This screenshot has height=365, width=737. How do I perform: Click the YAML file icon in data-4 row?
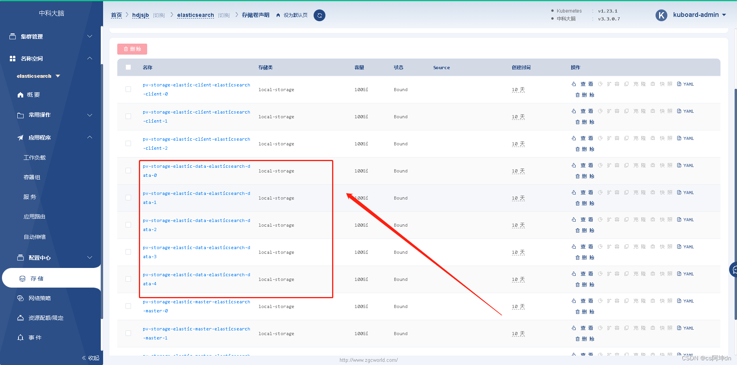tap(679, 274)
